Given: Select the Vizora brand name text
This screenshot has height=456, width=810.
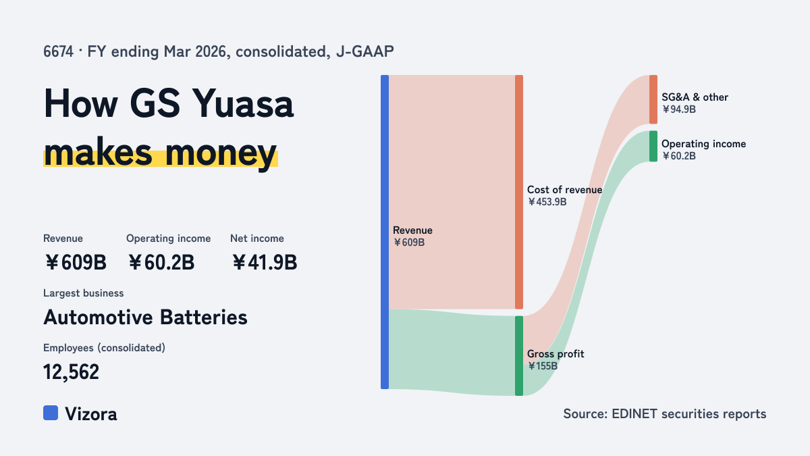Looking at the screenshot, I should 91,413.
